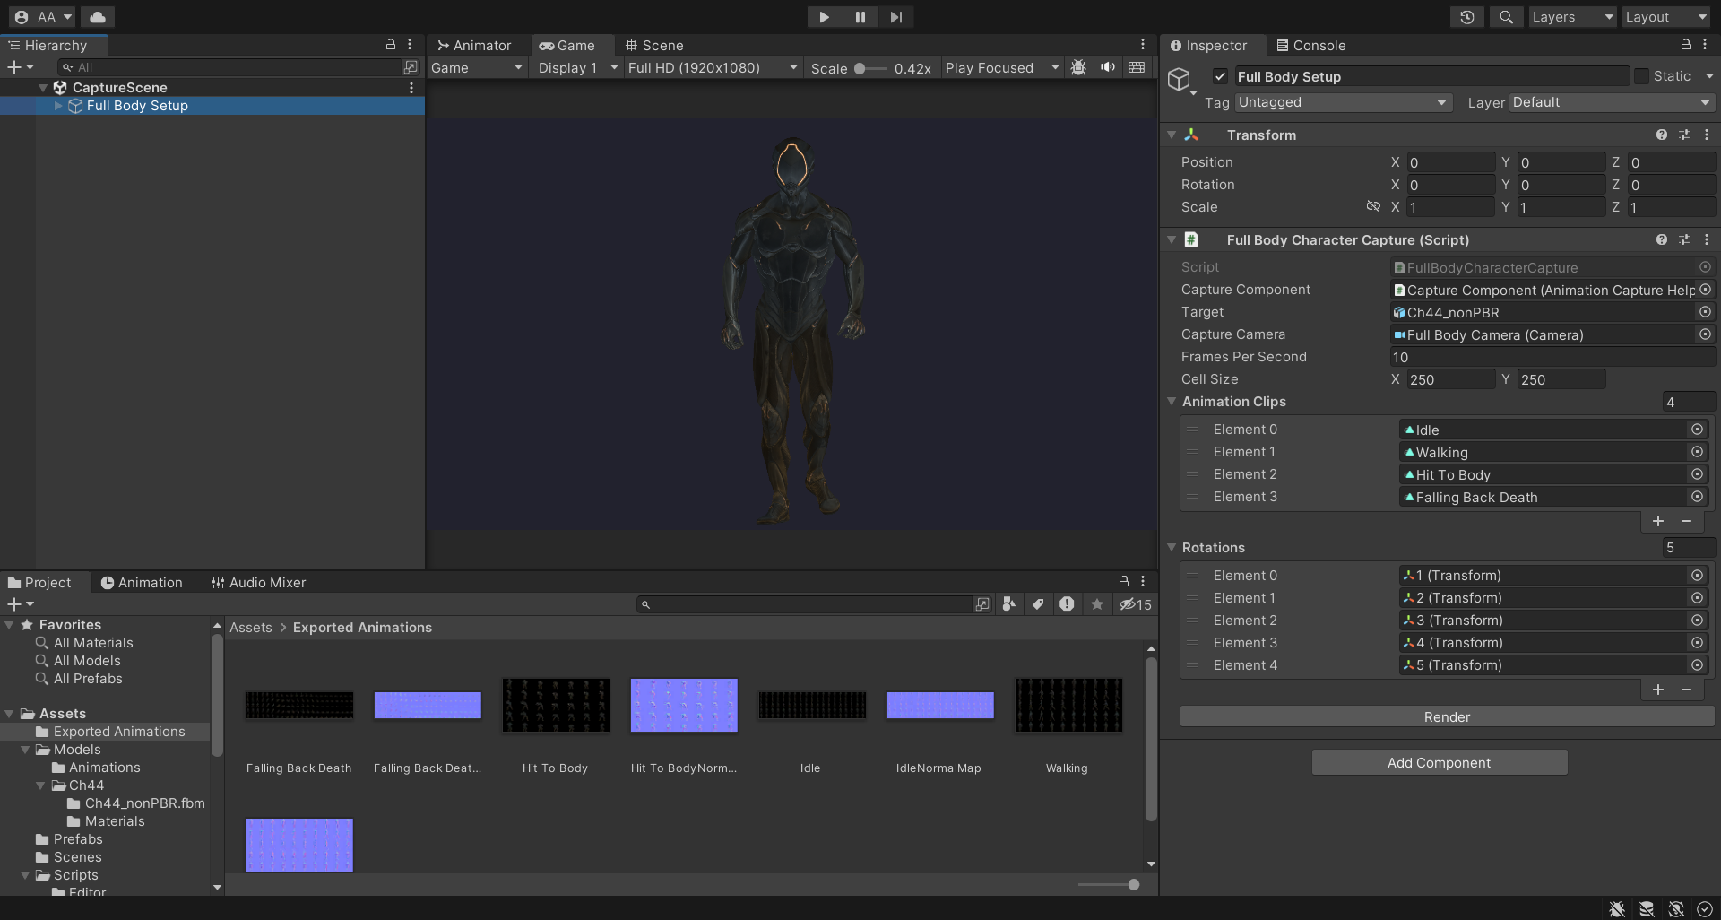Open the Unity cloud services icon
Image resolution: width=1721 pixels, height=920 pixels.
[98, 17]
